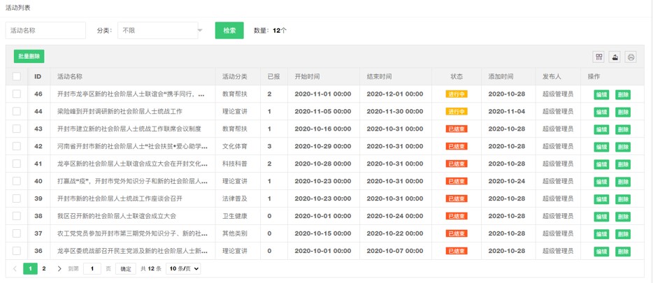Click 删除 for row ID 42
Viewport: 653px width, 283px height.
623,147
